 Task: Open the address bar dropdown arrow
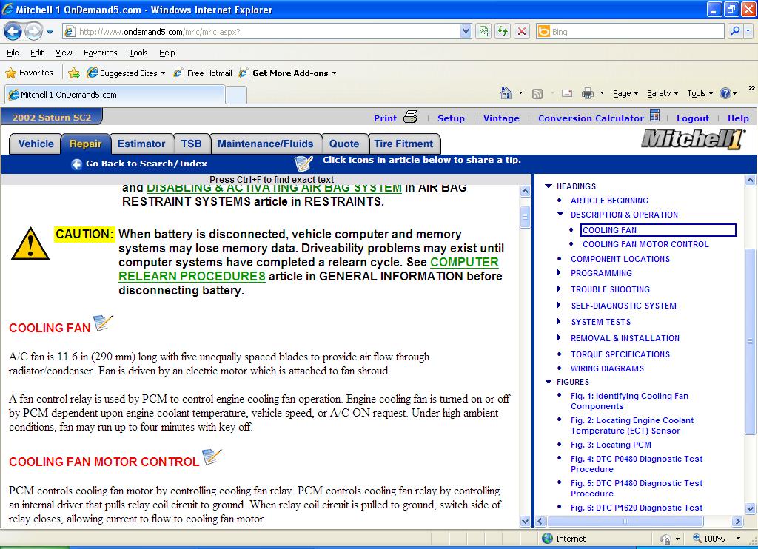(466, 31)
